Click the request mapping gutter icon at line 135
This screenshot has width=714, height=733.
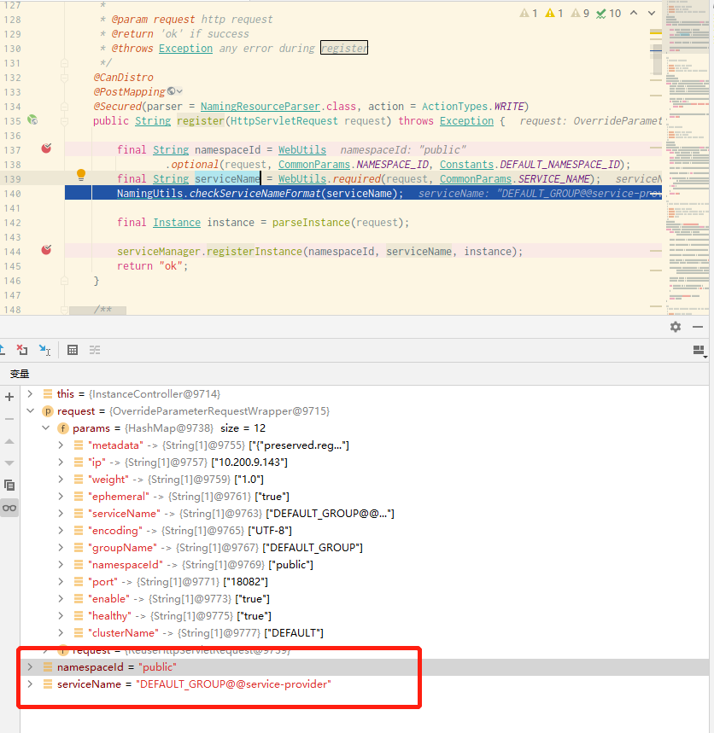32,119
